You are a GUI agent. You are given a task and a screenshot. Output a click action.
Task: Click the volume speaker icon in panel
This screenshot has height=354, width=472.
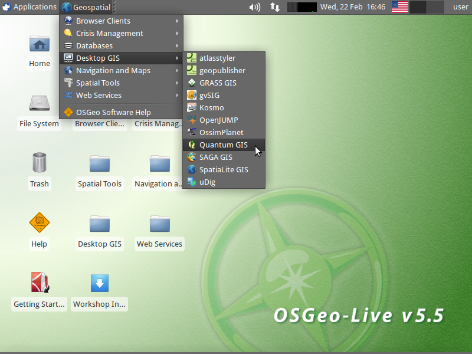click(x=255, y=7)
